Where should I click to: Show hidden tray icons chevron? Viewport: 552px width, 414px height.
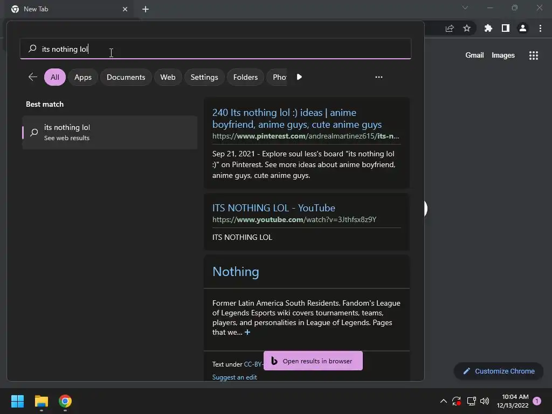tap(444, 401)
